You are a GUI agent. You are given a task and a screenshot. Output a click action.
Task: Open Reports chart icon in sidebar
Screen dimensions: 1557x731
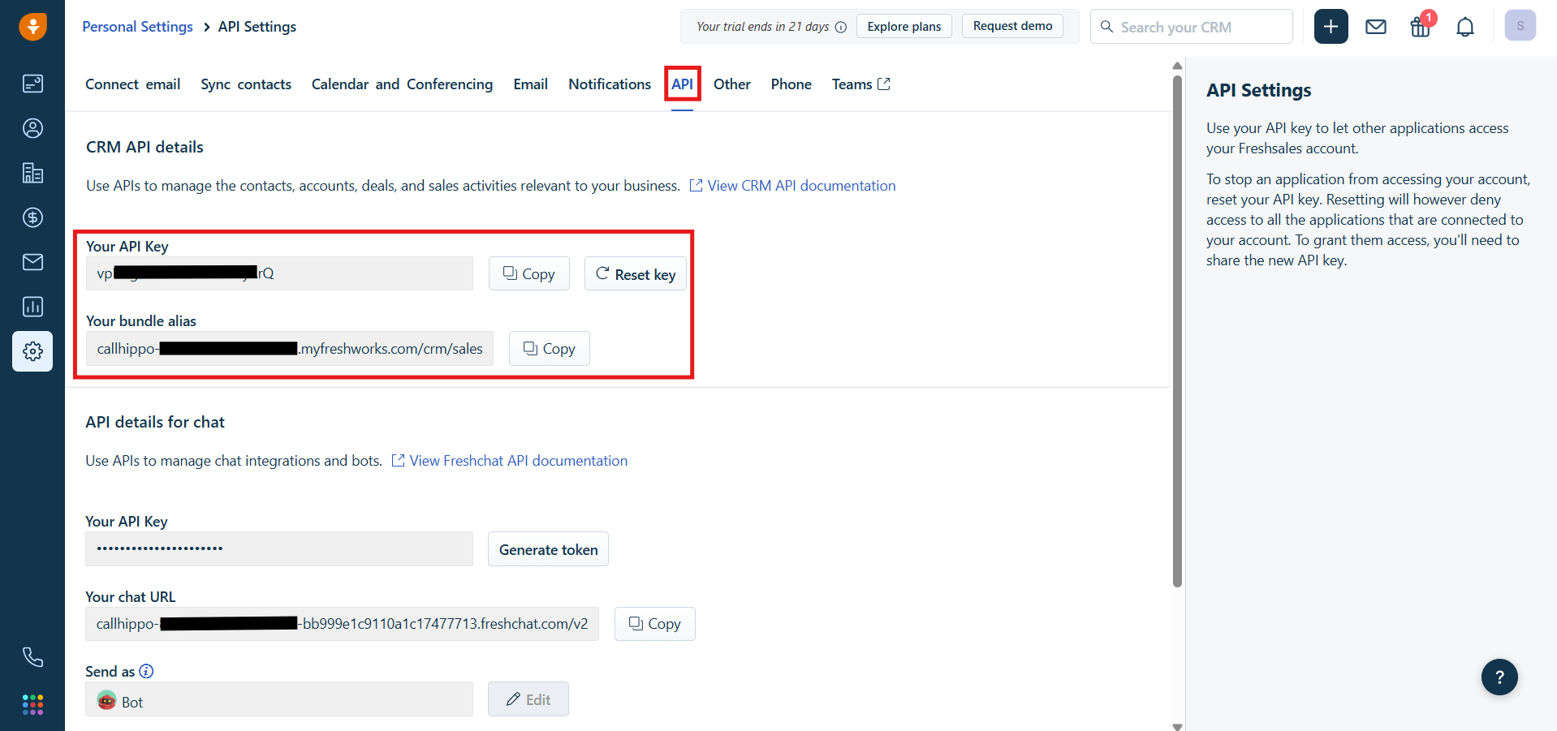pyautogui.click(x=32, y=307)
